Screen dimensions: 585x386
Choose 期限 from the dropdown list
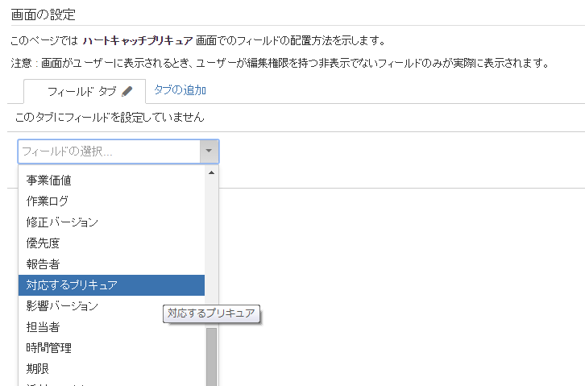[111, 369]
